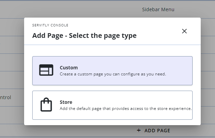Viewport: 215px width, 138px height.
Task: Click white gap between Custom and Store cards
Action: 112,88
